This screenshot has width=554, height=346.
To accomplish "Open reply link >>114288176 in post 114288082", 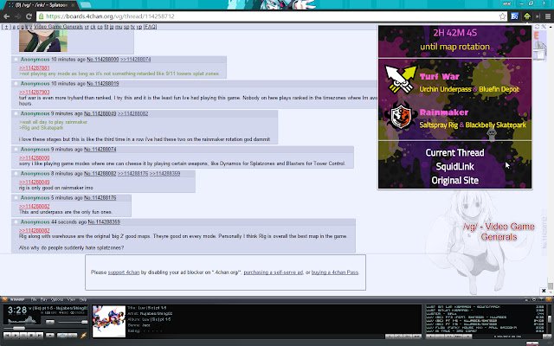I will (132, 173).
